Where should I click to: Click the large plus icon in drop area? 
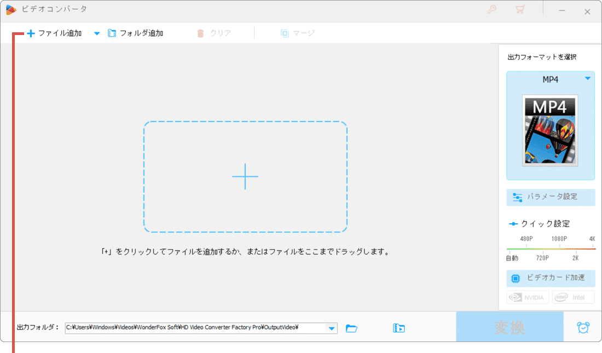click(245, 176)
